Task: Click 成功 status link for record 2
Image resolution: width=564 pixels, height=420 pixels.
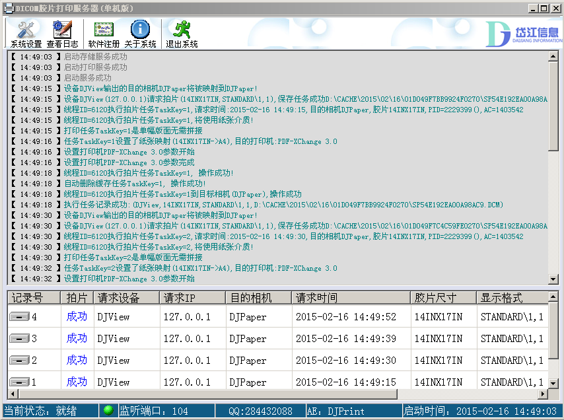Action: pyautogui.click(x=77, y=360)
